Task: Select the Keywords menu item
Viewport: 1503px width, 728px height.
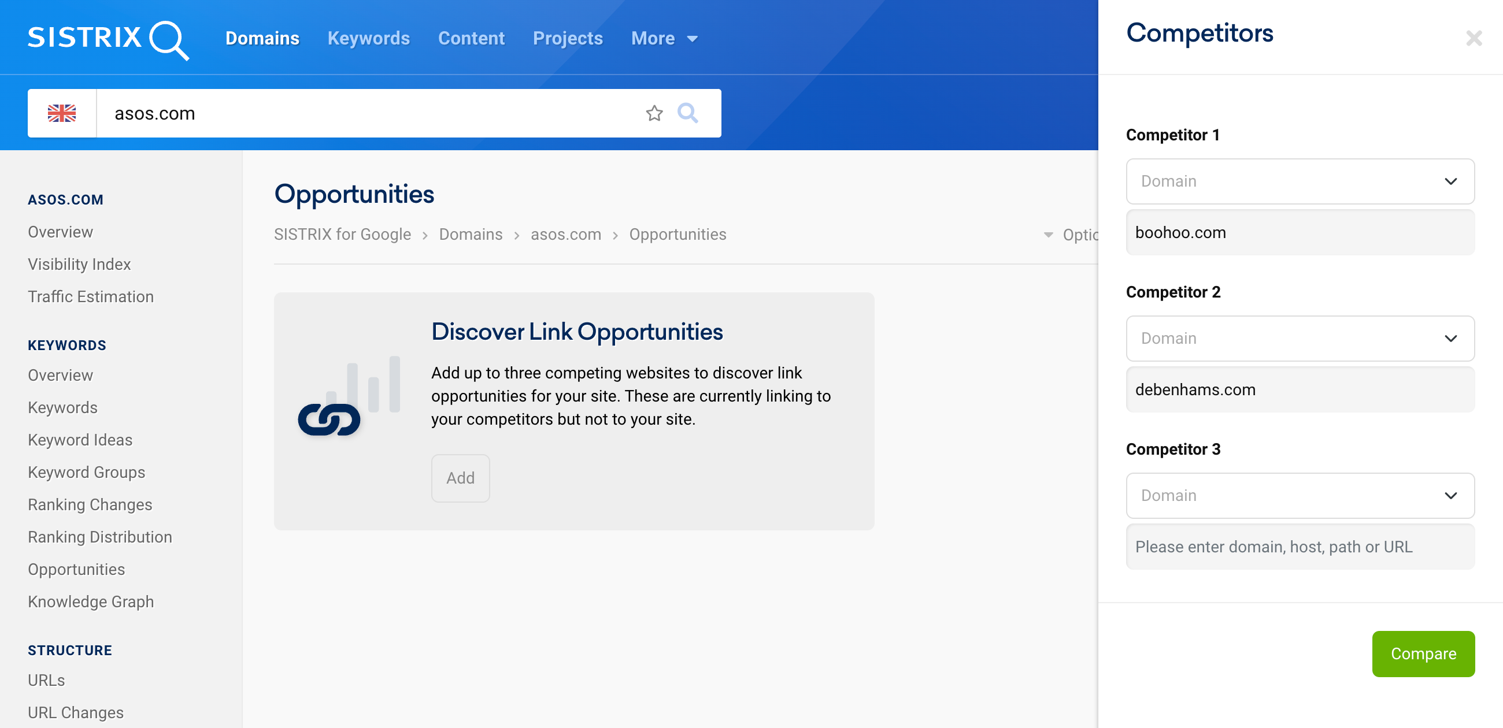Action: tap(369, 38)
